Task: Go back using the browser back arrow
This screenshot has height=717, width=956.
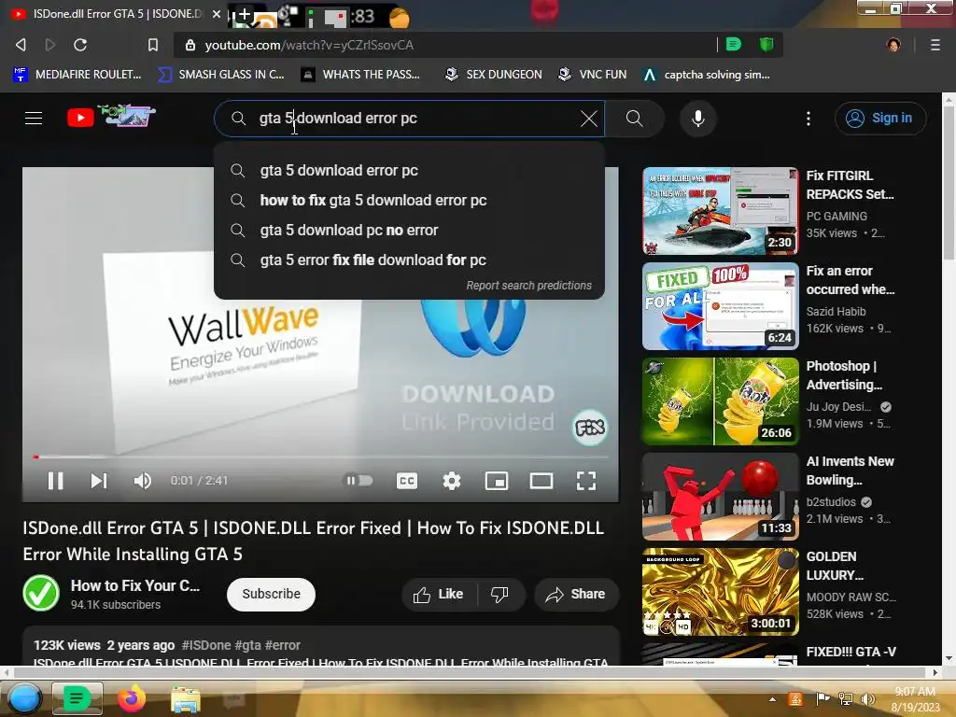Action: 21,45
